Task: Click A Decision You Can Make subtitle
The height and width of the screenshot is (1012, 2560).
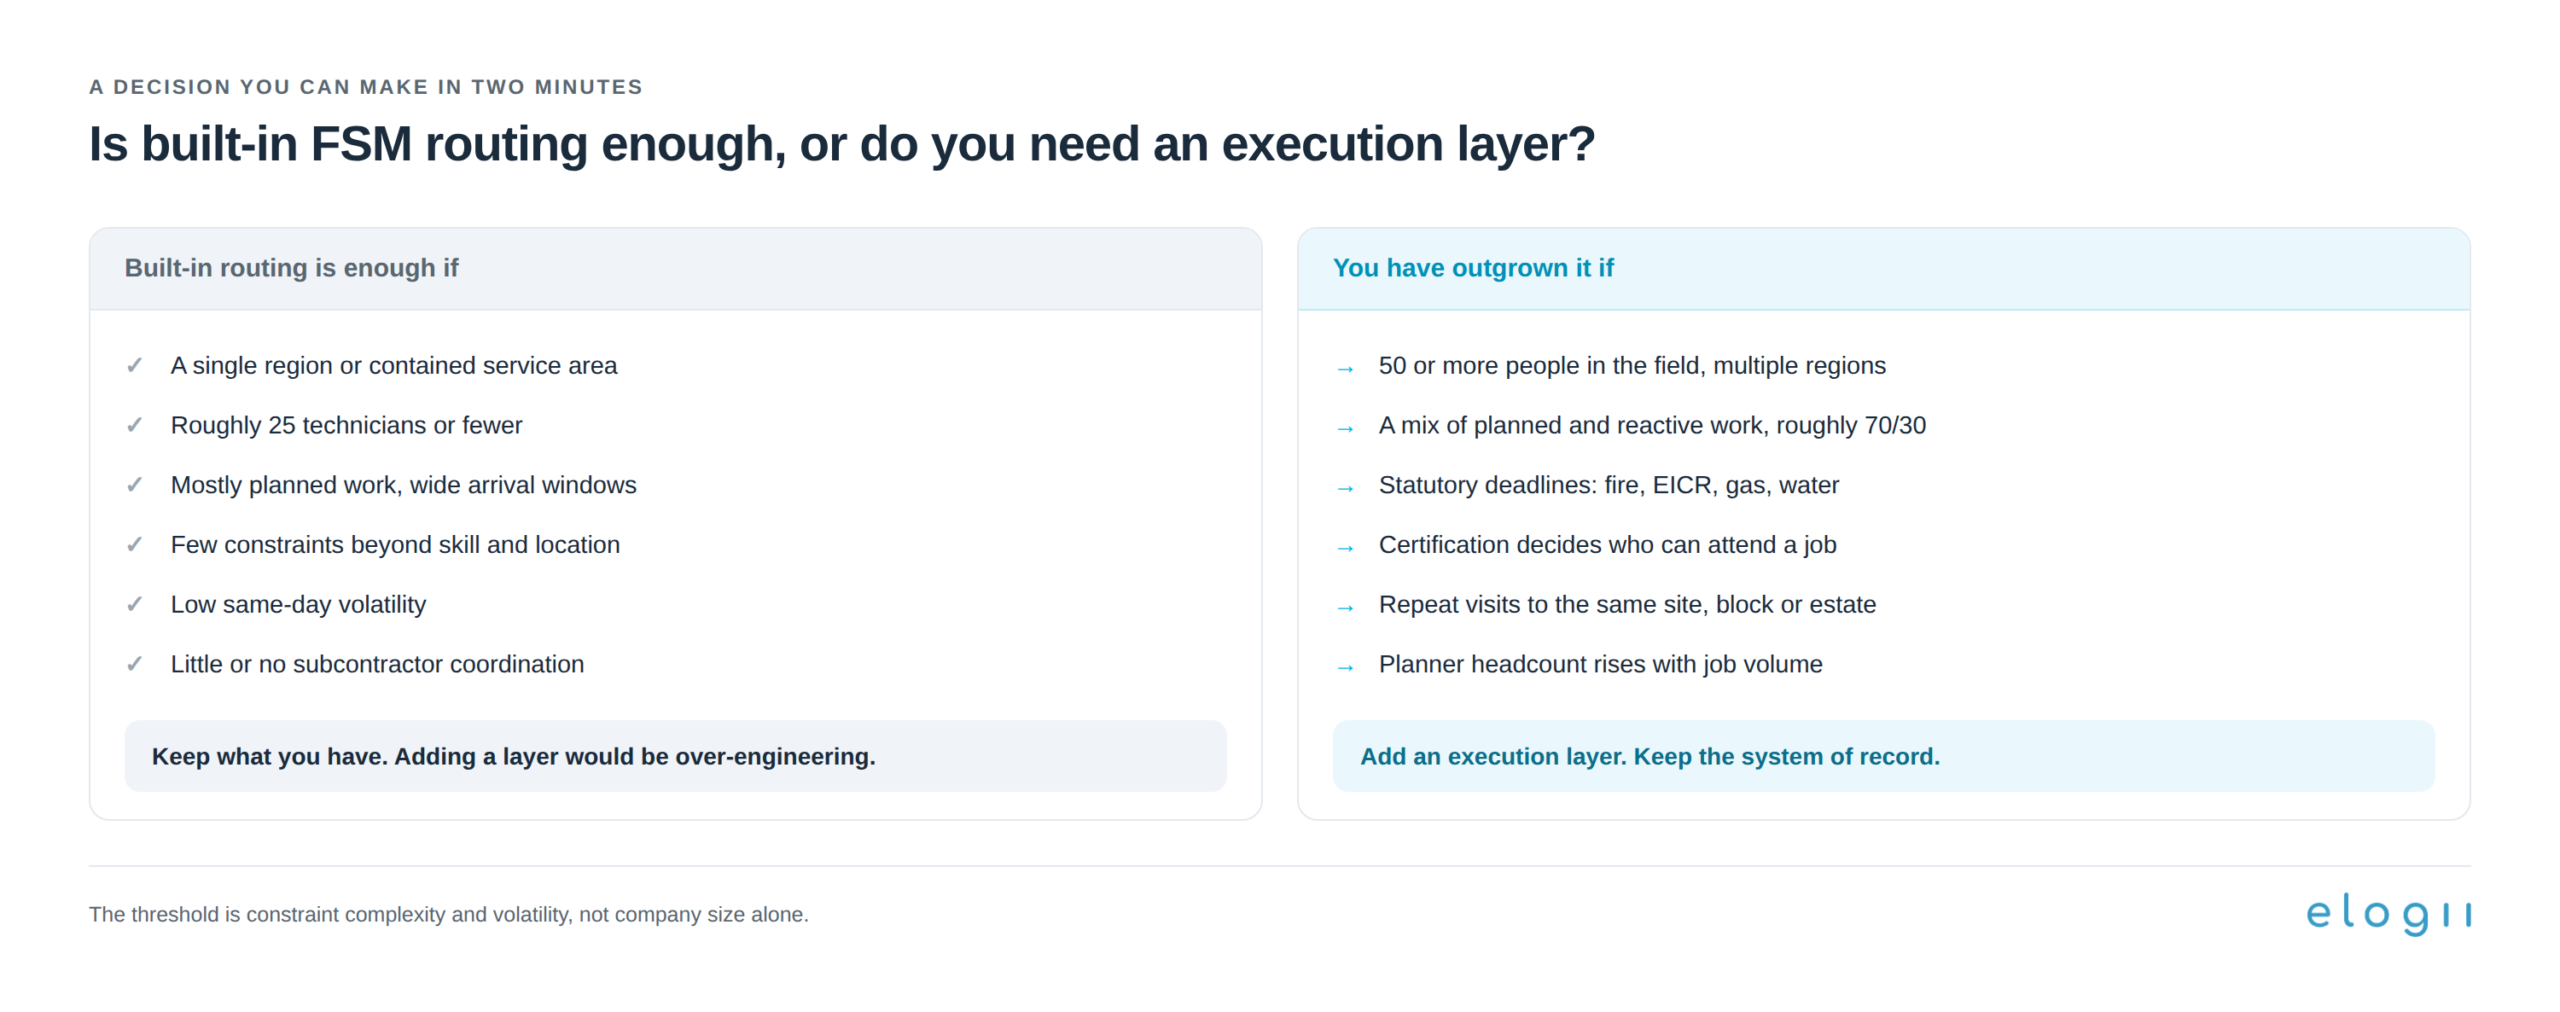Action: pyautogui.click(x=366, y=88)
